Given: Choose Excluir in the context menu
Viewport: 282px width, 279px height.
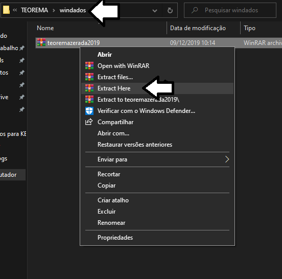Looking at the screenshot, I should click(x=157, y=212).
